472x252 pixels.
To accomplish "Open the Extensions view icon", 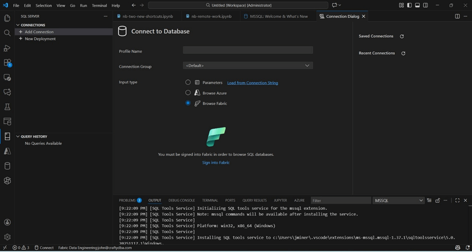I will pos(7,63).
